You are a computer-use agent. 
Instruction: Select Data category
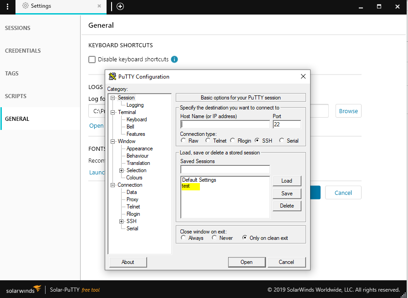(x=132, y=192)
